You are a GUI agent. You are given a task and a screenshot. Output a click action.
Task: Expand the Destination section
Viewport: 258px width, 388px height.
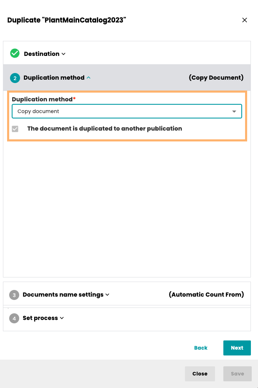63,53
